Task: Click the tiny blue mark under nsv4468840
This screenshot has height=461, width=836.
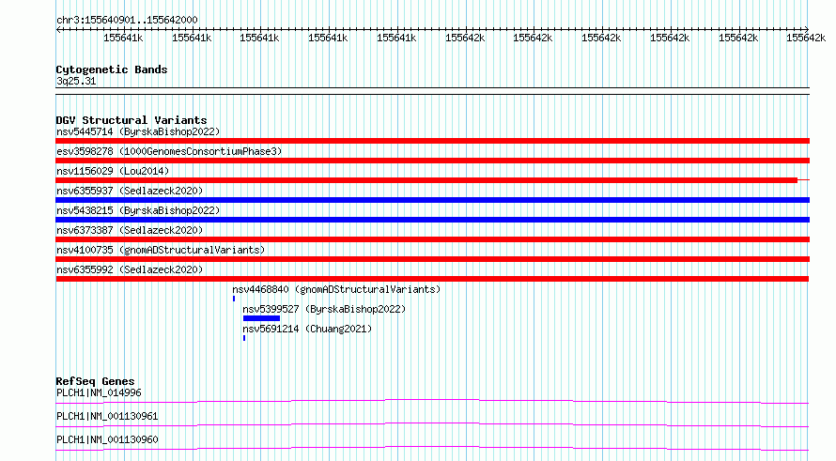Action: coord(234,299)
